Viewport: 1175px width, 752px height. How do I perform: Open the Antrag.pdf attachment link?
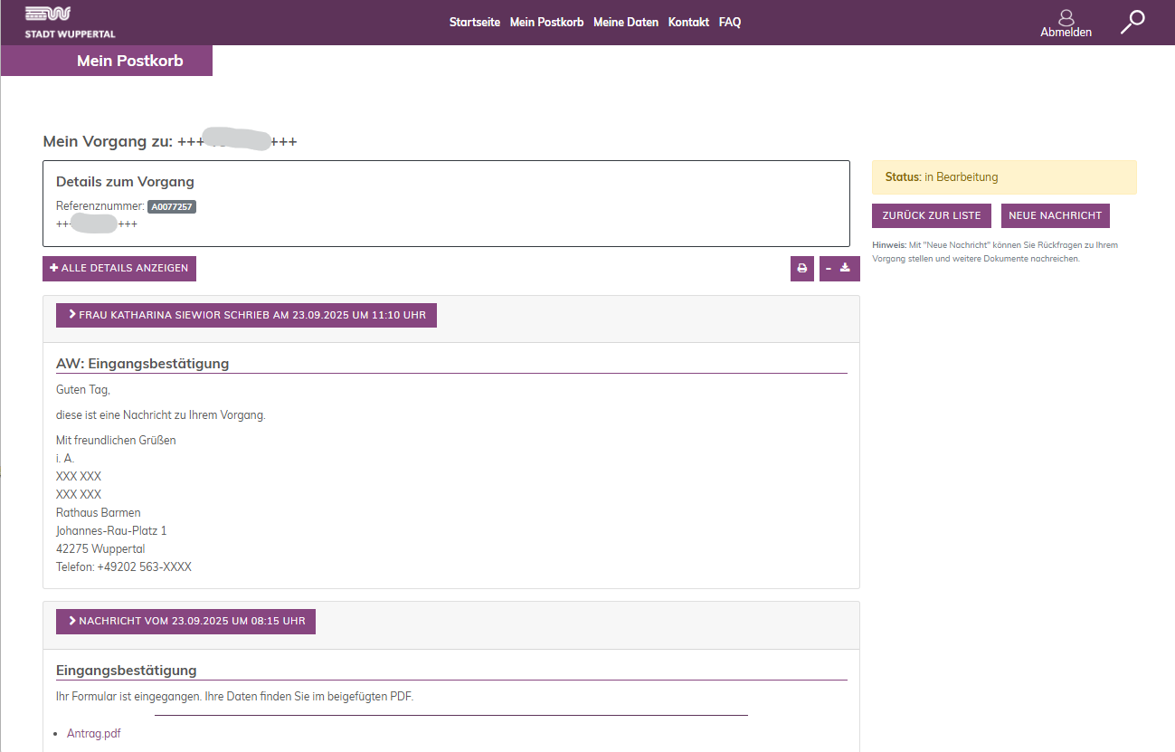[x=94, y=734]
